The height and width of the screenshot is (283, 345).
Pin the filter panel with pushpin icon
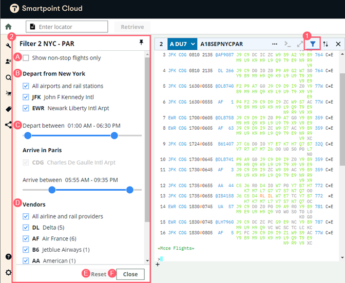(141, 43)
